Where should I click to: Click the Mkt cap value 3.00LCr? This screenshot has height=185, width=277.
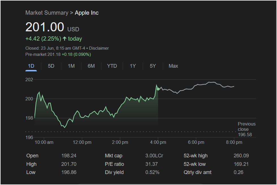[154, 156]
